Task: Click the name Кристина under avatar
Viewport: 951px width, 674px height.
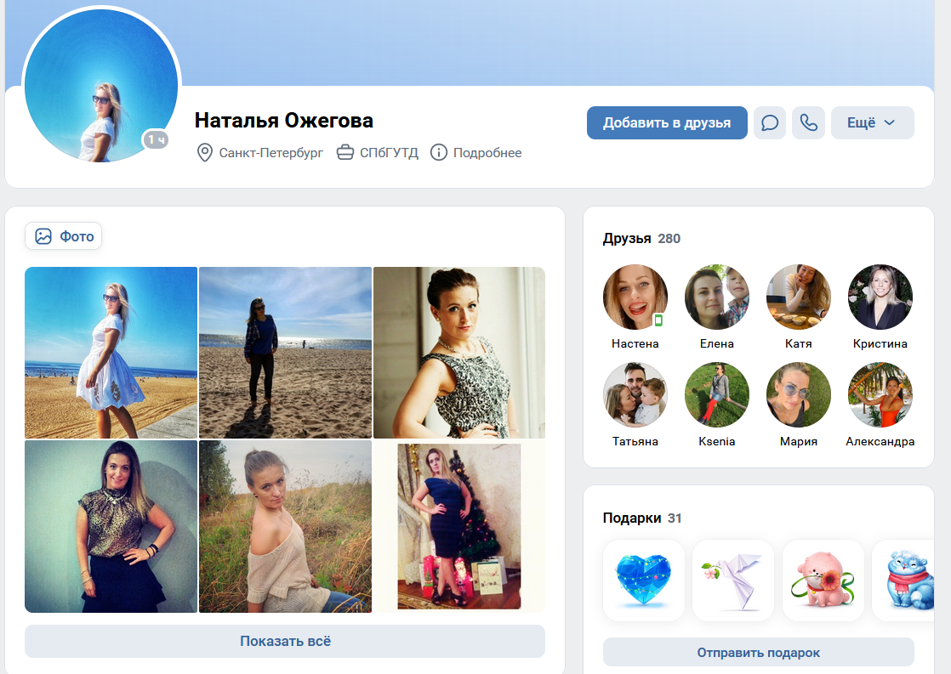Action: [x=880, y=343]
